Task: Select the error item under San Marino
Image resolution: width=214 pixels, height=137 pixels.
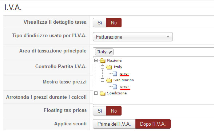Action: (124, 87)
